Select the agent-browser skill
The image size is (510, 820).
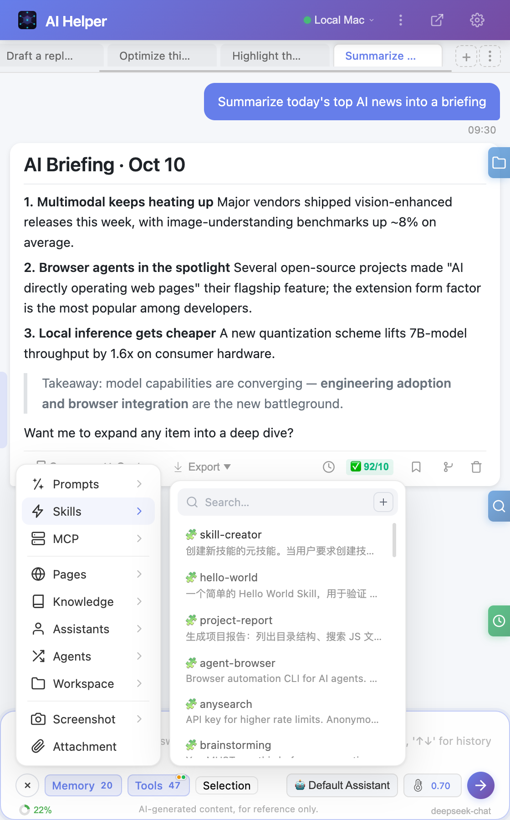pos(284,671)
